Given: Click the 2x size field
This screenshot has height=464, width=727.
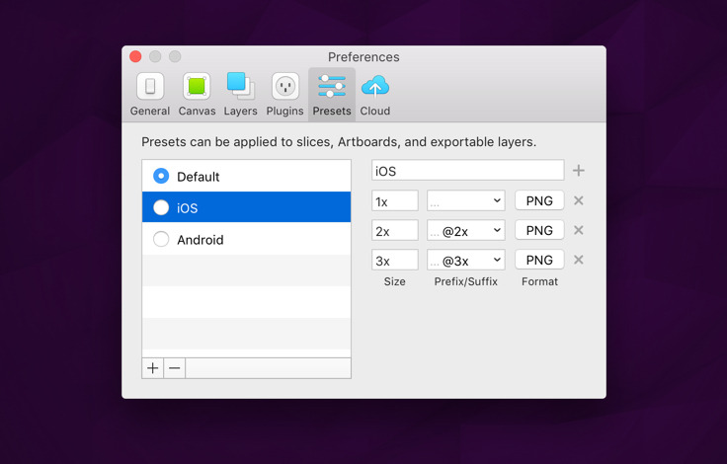Looking at the screenshot, I should click(x=394, y=230).
